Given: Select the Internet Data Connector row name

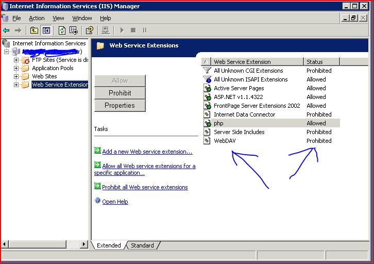Looking at the screenshot, I should point(245,114).
